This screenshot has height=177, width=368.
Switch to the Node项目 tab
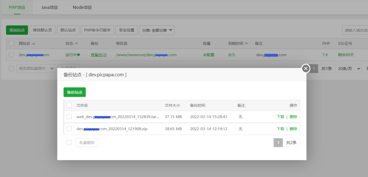[x=82, y=7]
